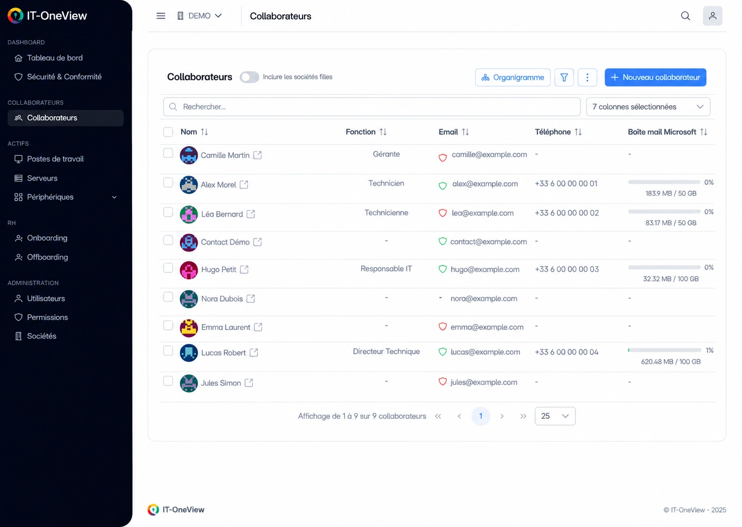Check Hugo Petit's row checkbox
This screenshot has height=527, width=742.
[x=168, y=268]
